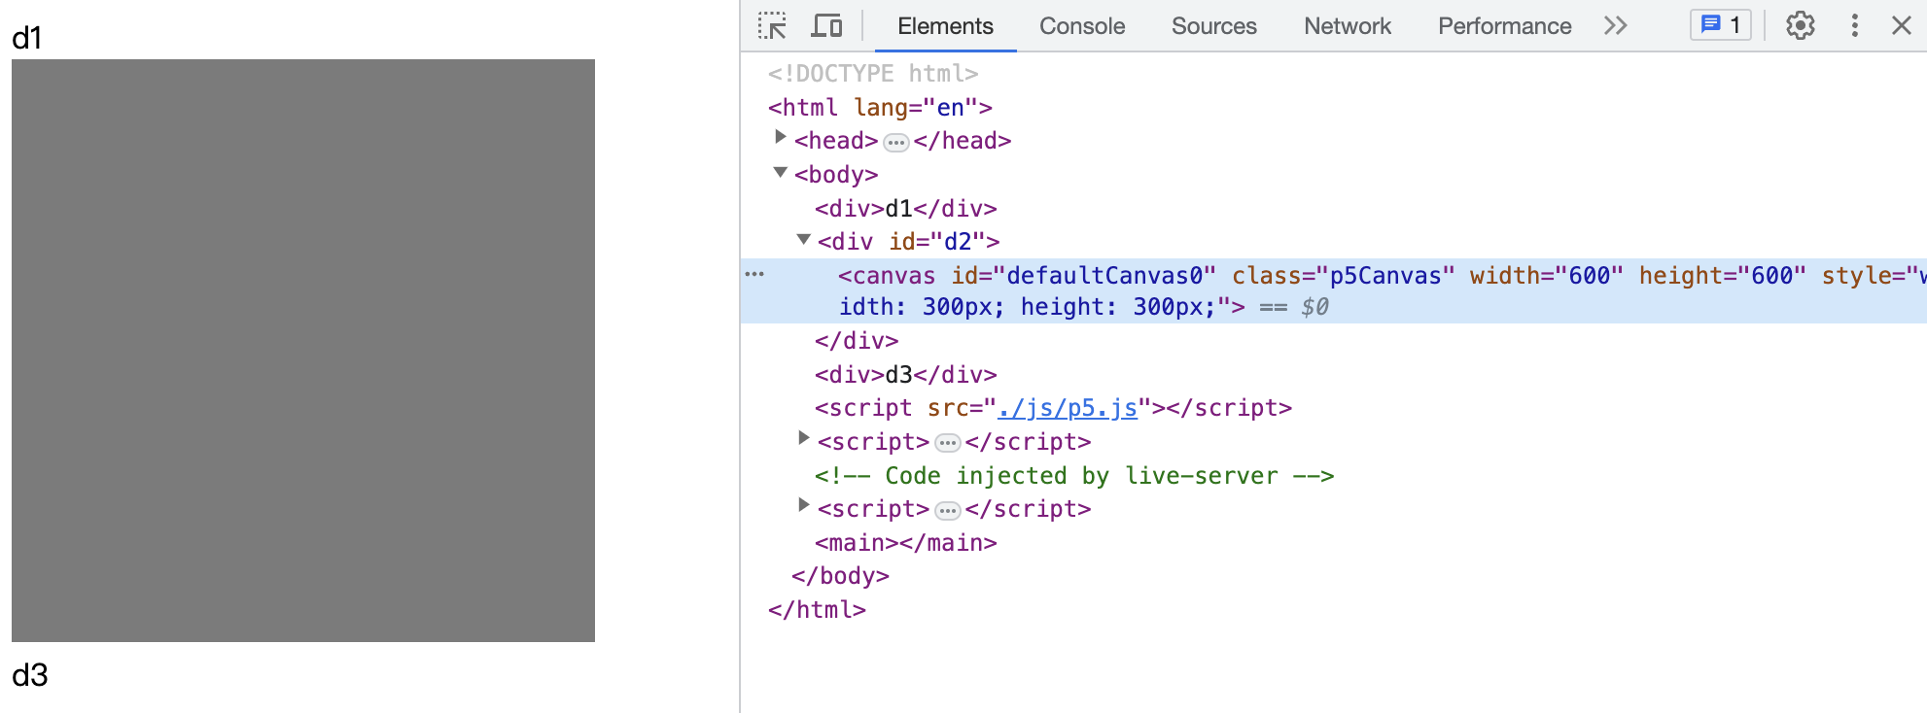Image resolution: width=1927 pixels, height=713 pixels.
Task: Select the live-server comment node
Action: point(1074,475)
